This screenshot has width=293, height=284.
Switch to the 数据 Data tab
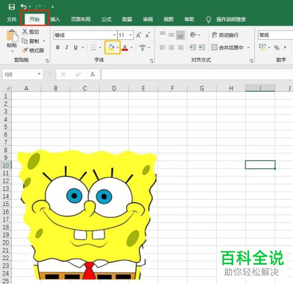click(x=127, y=19)
